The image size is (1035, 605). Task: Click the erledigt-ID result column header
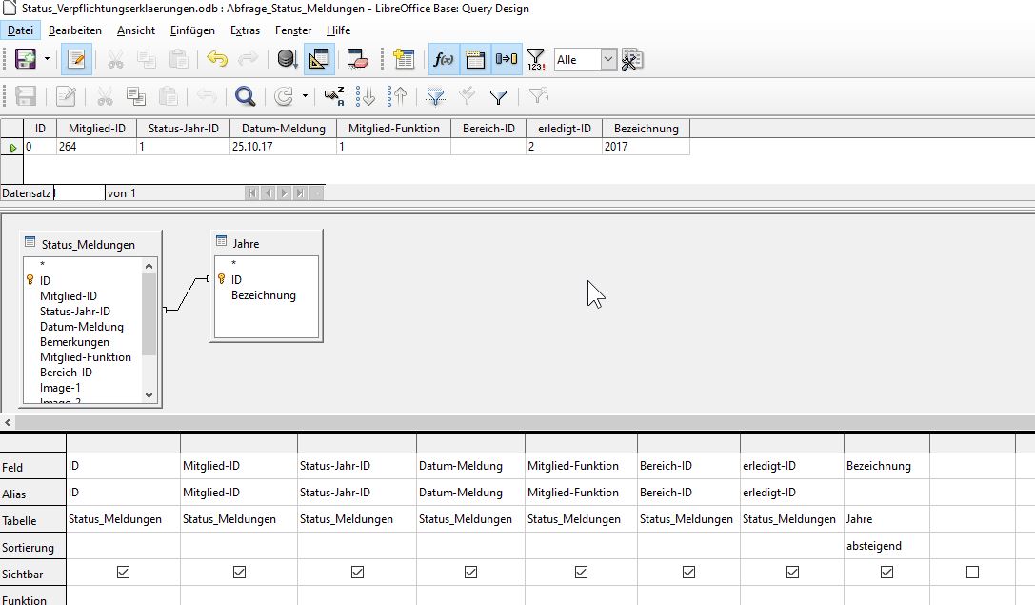click(565, 128)
